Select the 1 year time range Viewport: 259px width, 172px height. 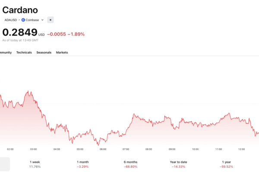[x=227, y=164]
